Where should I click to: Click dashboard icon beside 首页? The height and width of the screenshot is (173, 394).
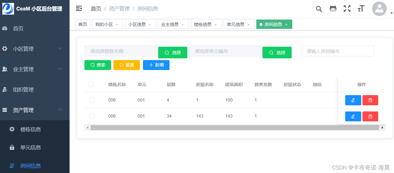(5, 29)
